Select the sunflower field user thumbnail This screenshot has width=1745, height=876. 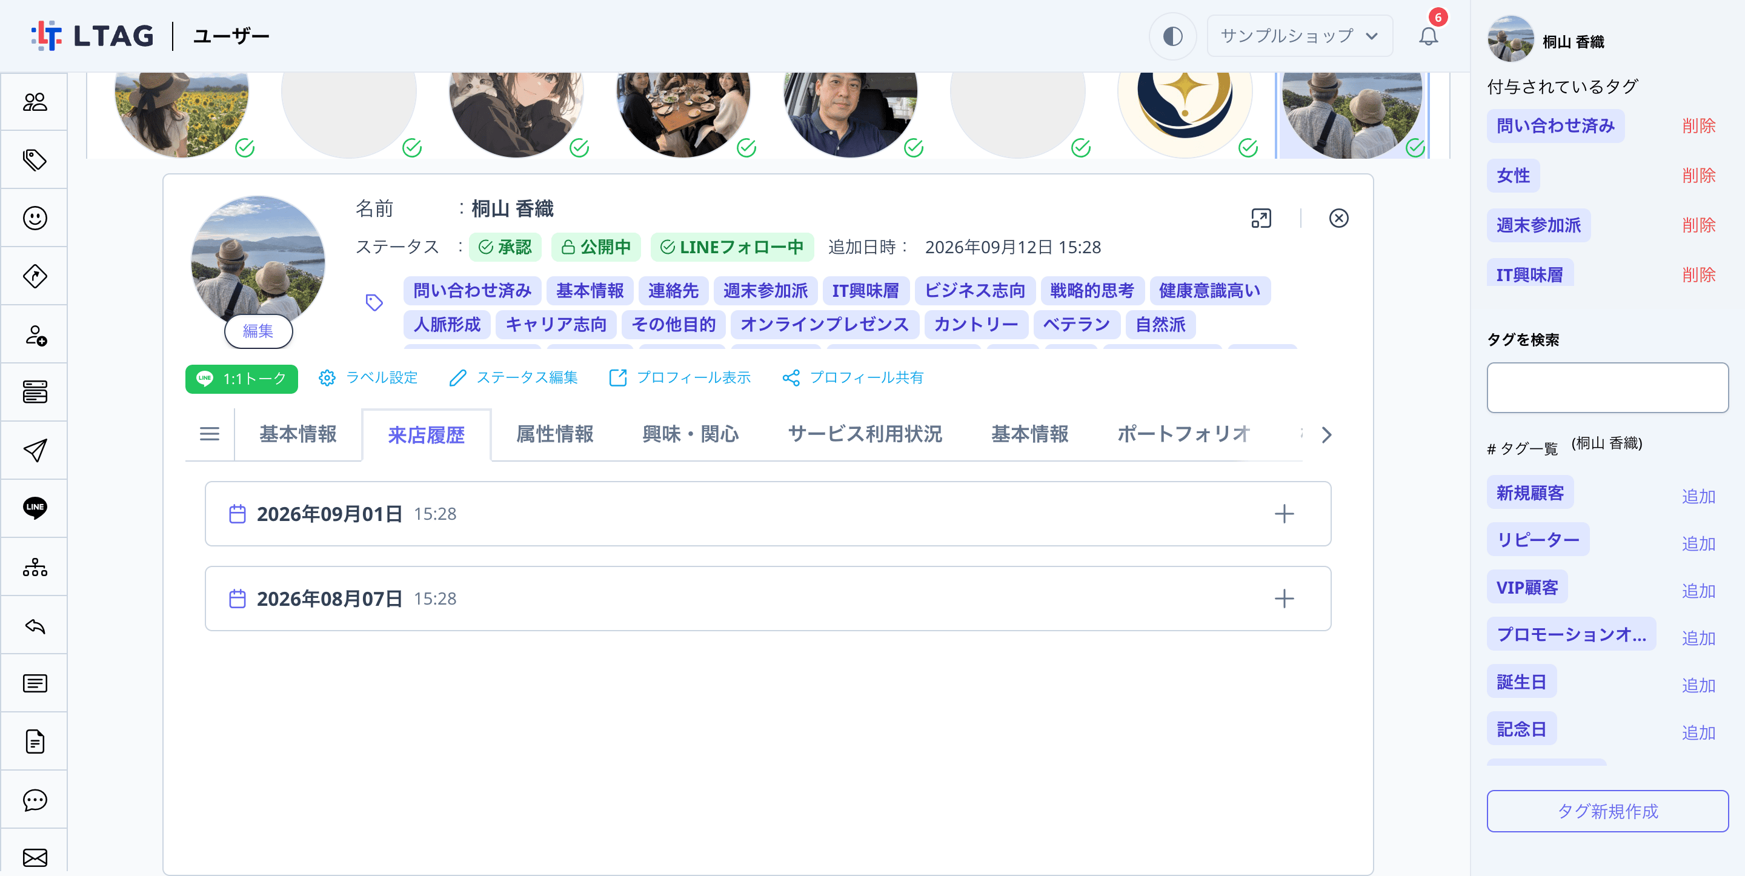182,114
